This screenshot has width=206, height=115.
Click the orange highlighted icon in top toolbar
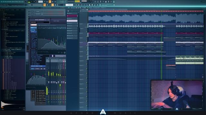[x=50, y=2]
